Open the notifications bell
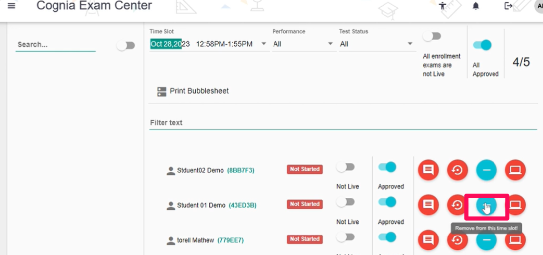This screenshot has height=255, width=543. pos(476,6)
